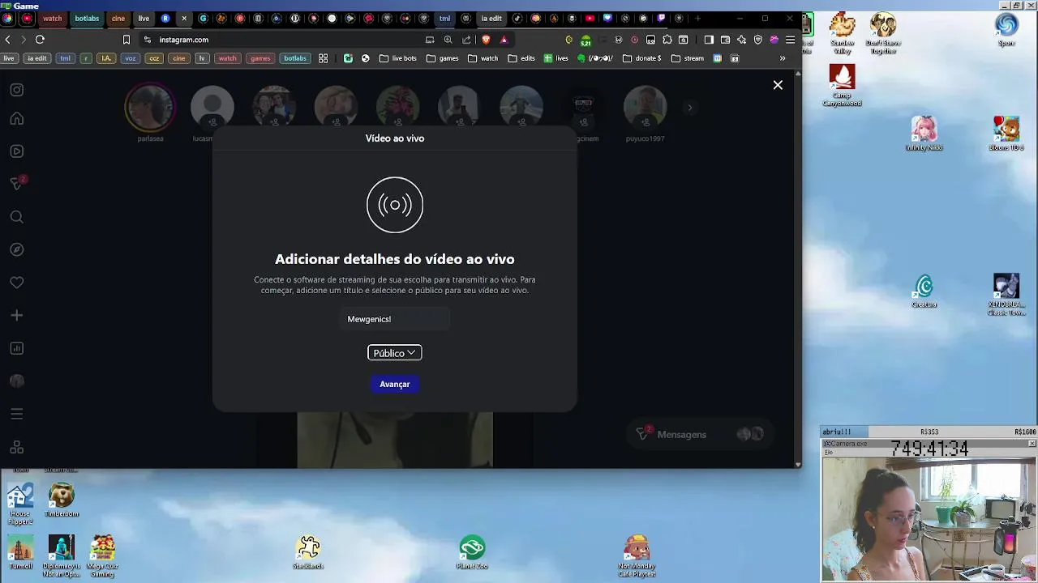The width and height of the screenshot is (1038, 583).
Task: Go back in the browser
Action: (x=8, y=39)
